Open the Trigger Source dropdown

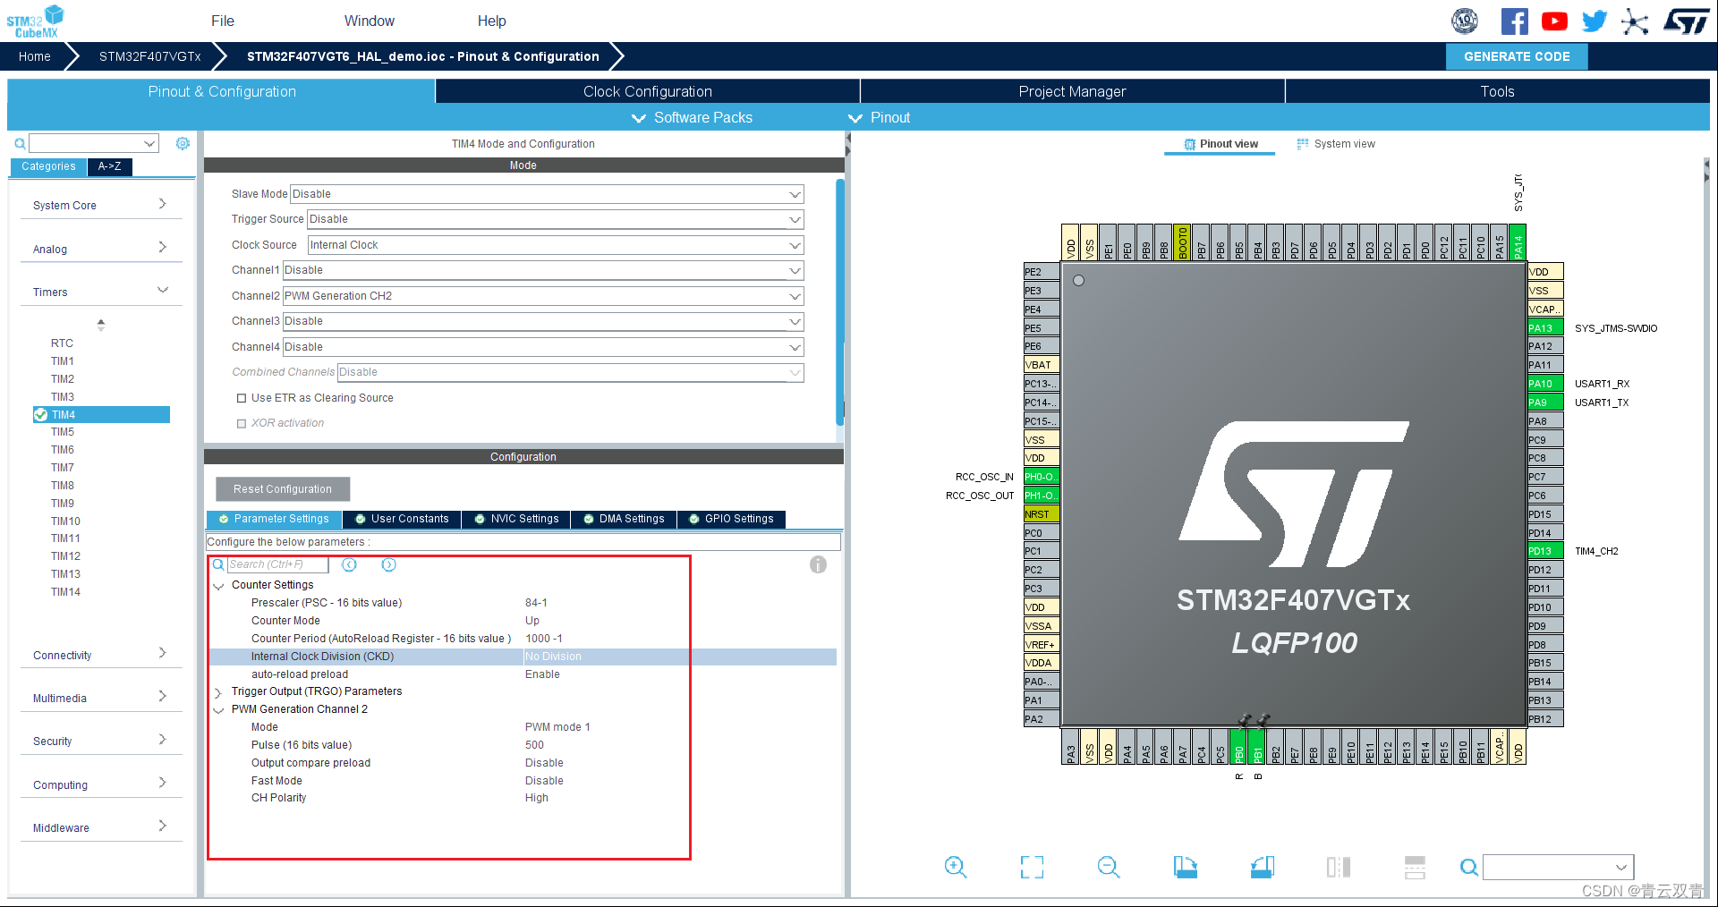[556, 219]
